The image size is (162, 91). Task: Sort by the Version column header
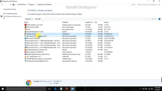click(x=106, y=22)
